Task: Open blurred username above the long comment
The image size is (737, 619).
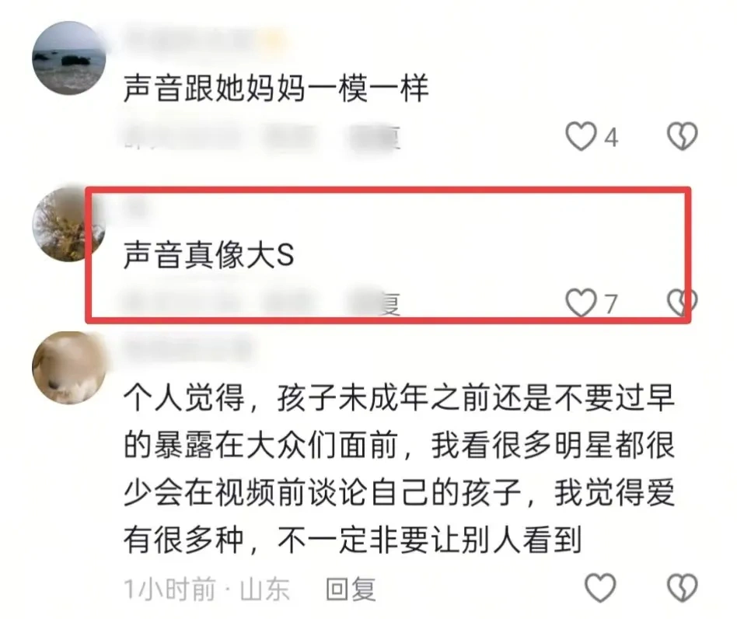Action: click(188, 348)
